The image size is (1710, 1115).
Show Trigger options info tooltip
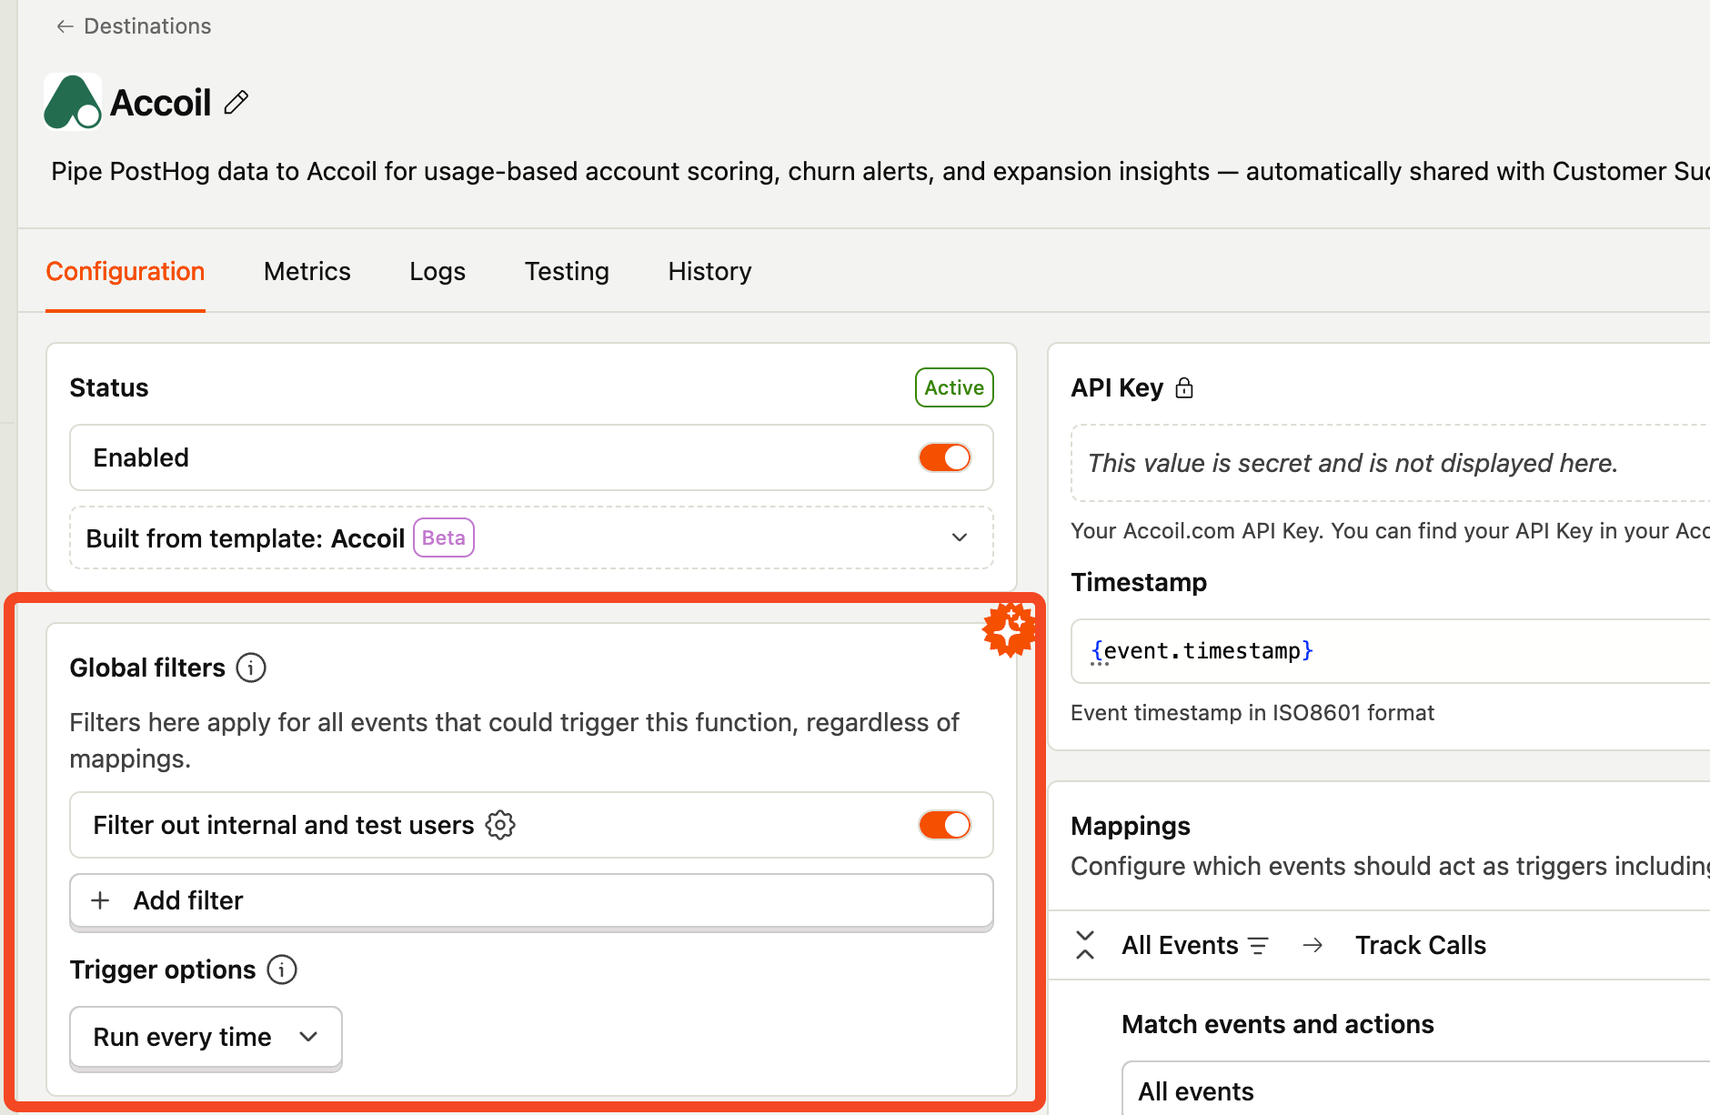coord(282,969)
